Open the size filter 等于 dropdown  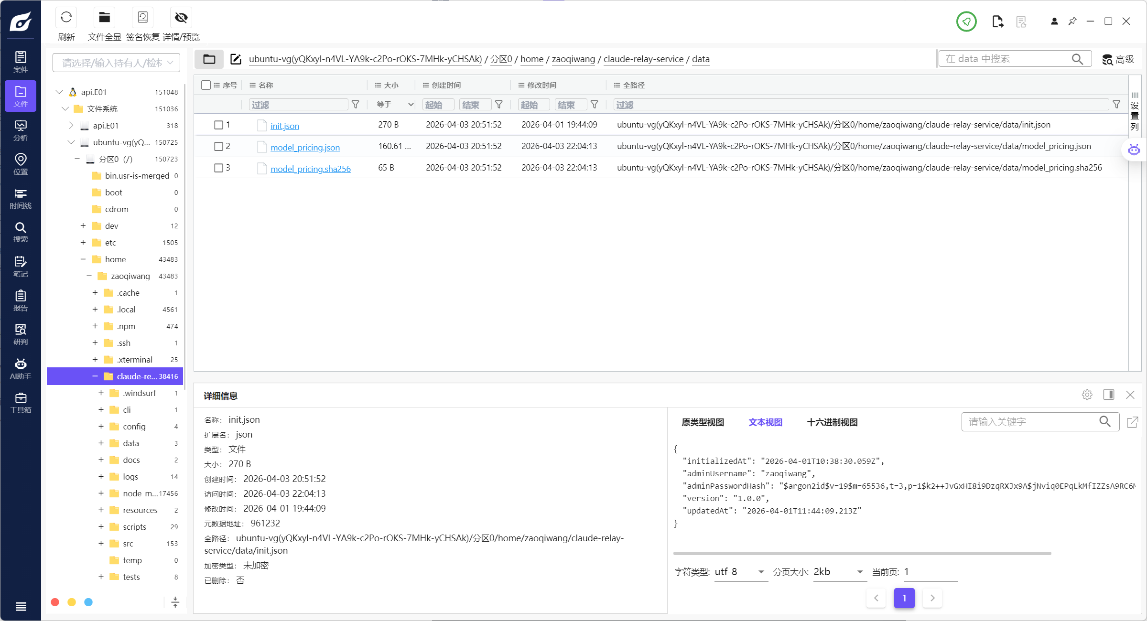coord(395,105)
